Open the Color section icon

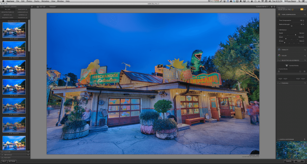pyautogui.click(x=279, y=56)
